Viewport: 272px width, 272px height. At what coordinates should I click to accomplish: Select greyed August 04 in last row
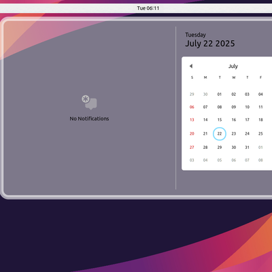(205, 160)
